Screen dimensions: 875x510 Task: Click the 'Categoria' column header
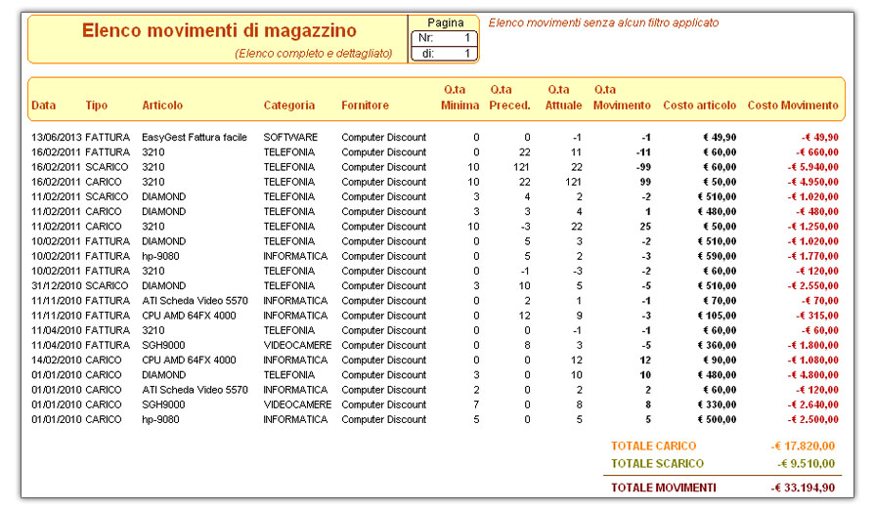pyautogui.click(x=289, y=106)
